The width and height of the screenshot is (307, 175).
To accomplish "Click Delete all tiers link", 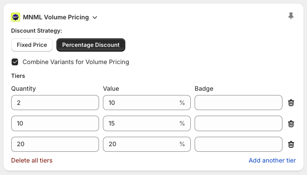I will 32,160.
